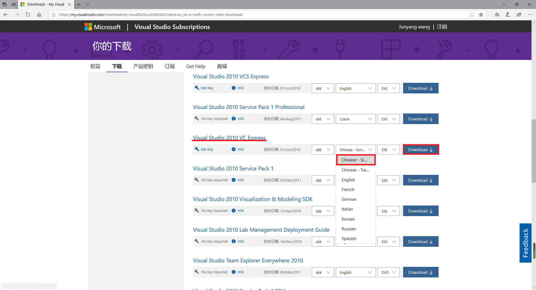Open the browser home page

click(x=39, y=14)
